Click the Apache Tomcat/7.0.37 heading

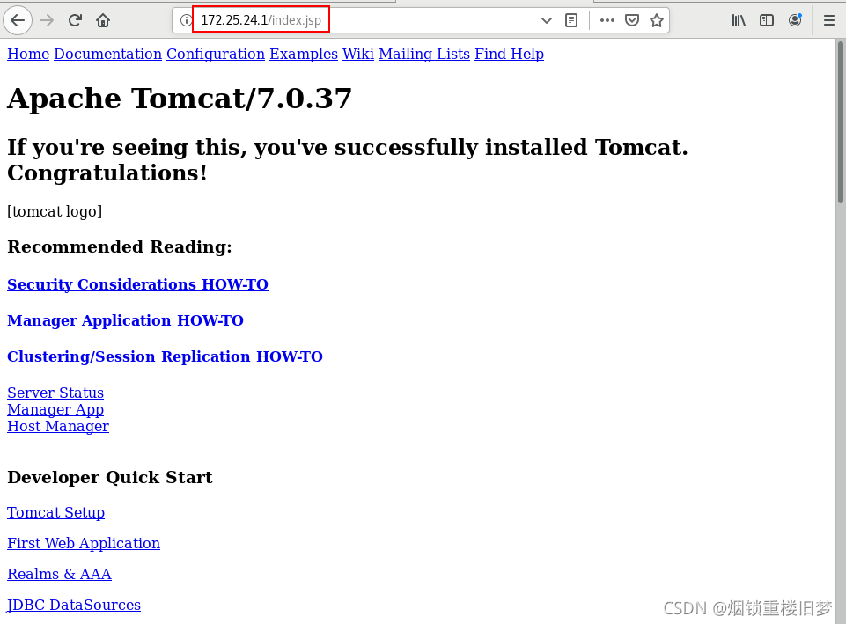[x=179, y=99]
